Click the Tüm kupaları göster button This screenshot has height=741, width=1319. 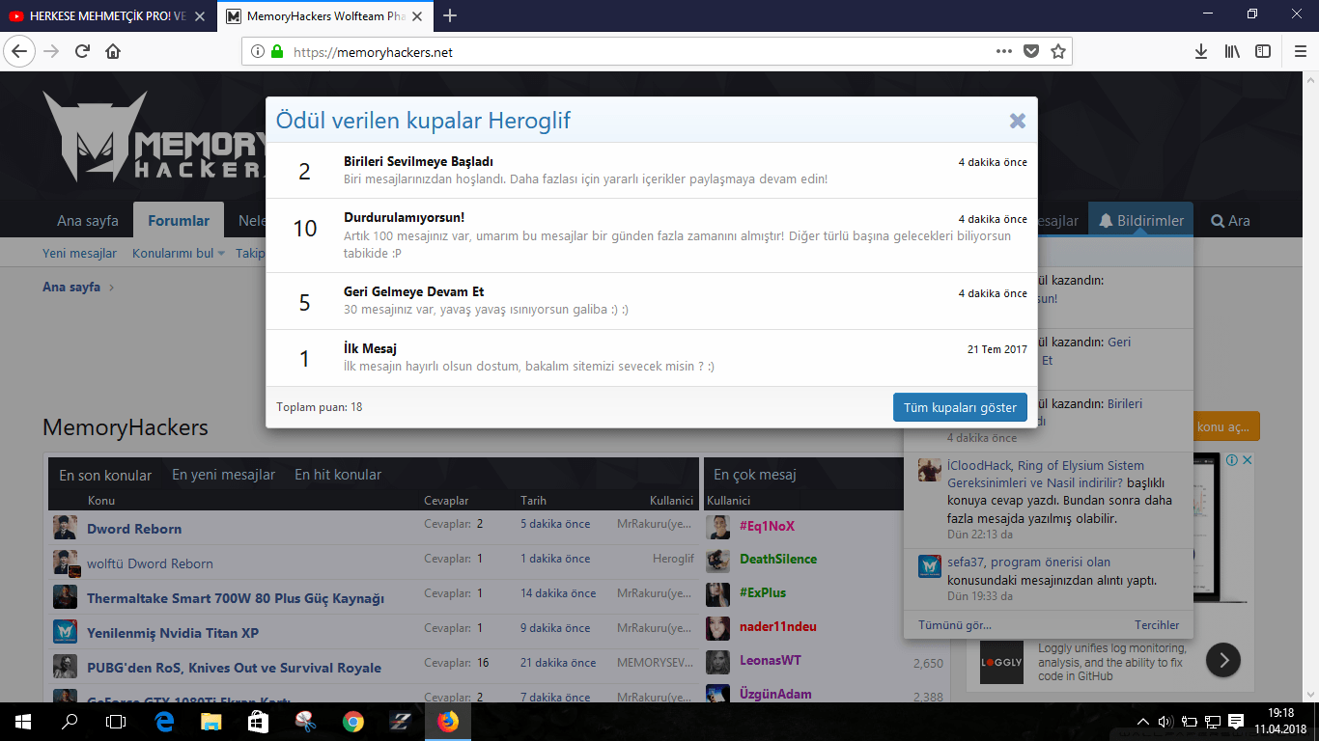point(960,407)
